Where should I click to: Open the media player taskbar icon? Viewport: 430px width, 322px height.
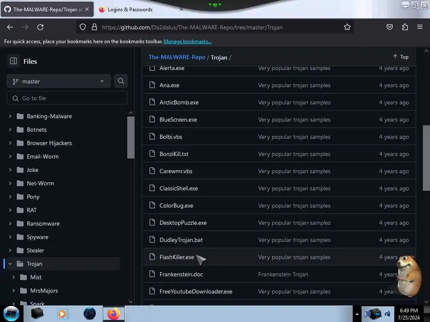[x=62, y=314]
